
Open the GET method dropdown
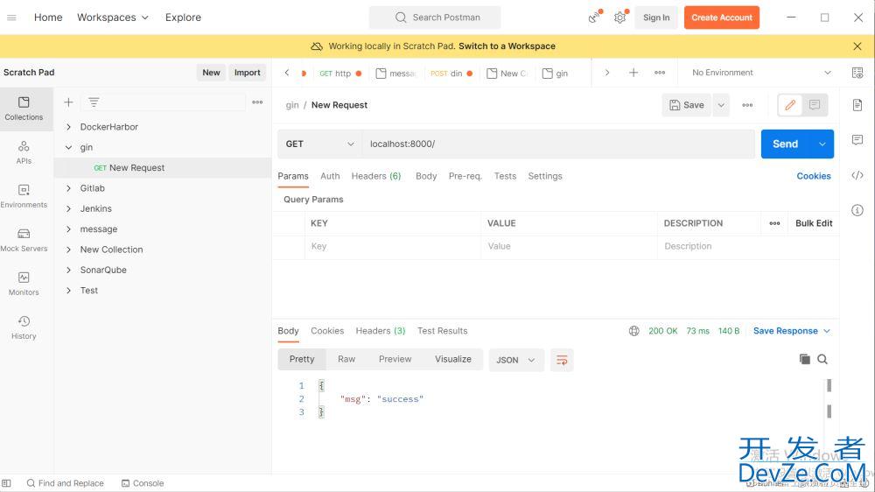(319, 144)
